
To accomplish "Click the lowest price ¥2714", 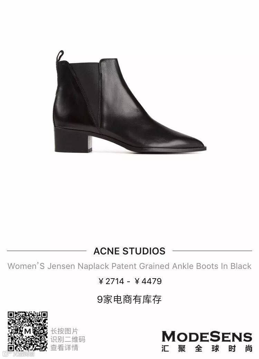I will tap(111, 281).
